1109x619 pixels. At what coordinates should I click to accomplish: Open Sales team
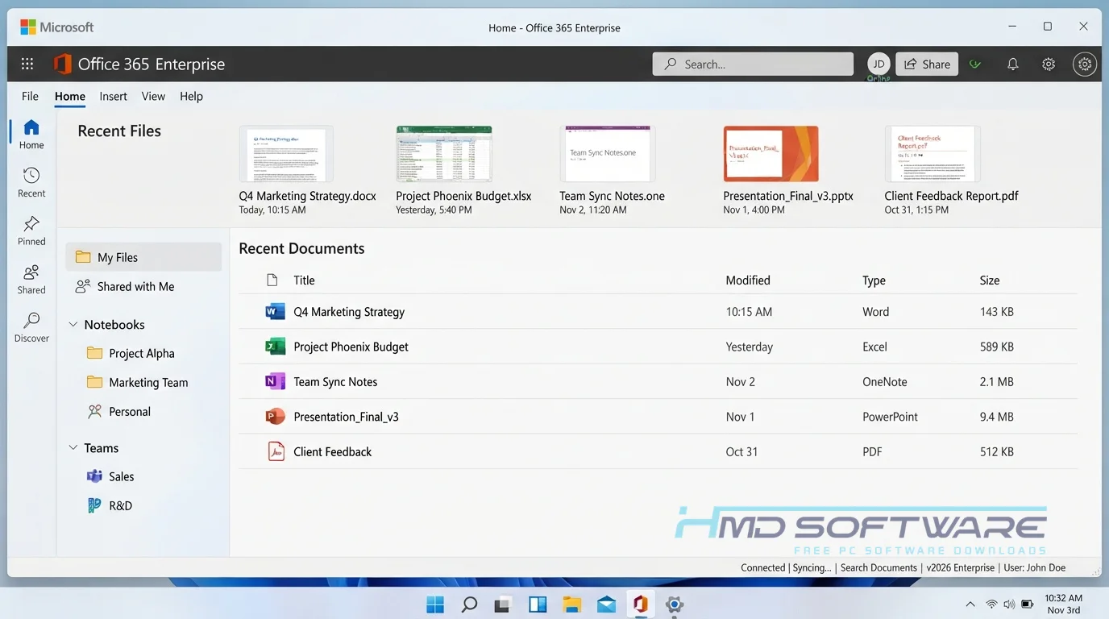pos(110,476)
